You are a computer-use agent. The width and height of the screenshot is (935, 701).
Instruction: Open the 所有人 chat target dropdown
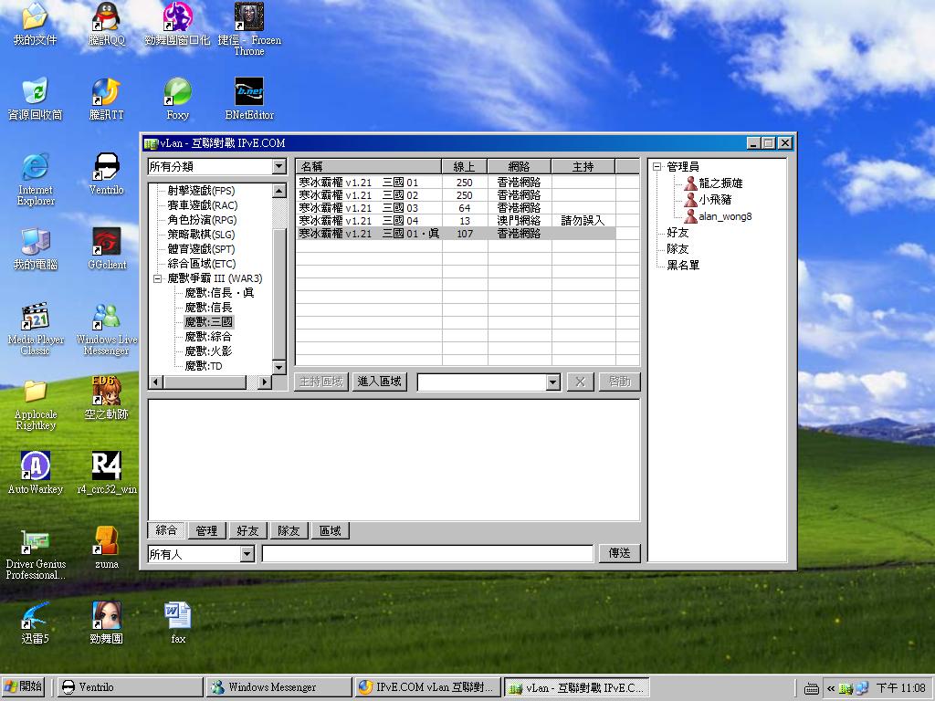click(245, 552)
